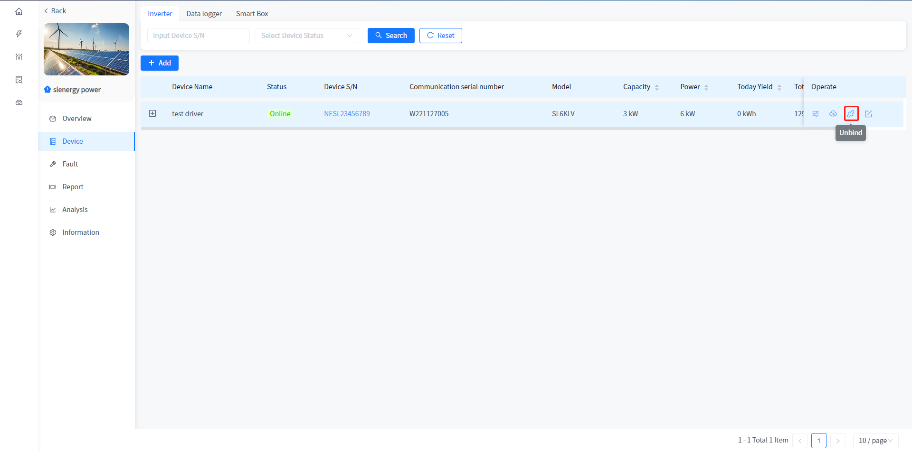Click the home icon in left sidebar

pos(19,11)
